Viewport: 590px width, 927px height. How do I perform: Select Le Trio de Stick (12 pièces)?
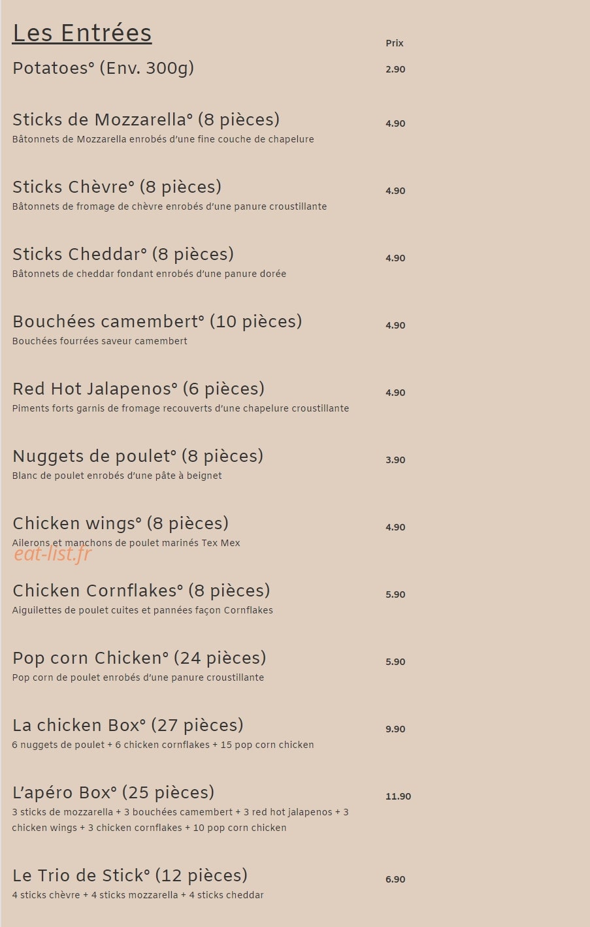130,875
